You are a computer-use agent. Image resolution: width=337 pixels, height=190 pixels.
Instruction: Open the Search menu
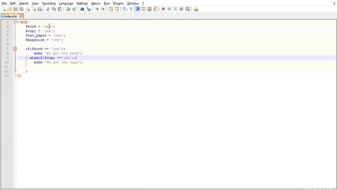pos(24,4)
